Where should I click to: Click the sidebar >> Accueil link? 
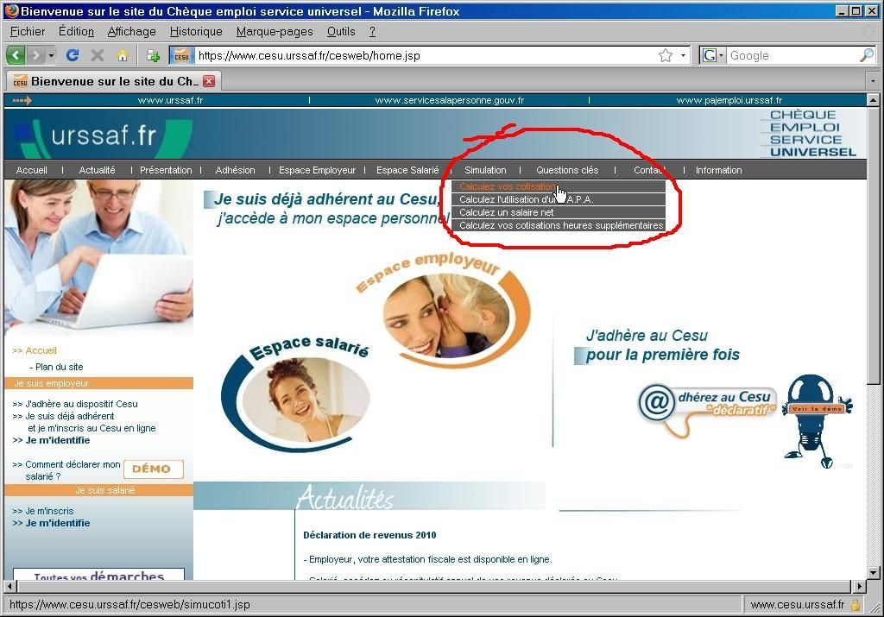35,350
